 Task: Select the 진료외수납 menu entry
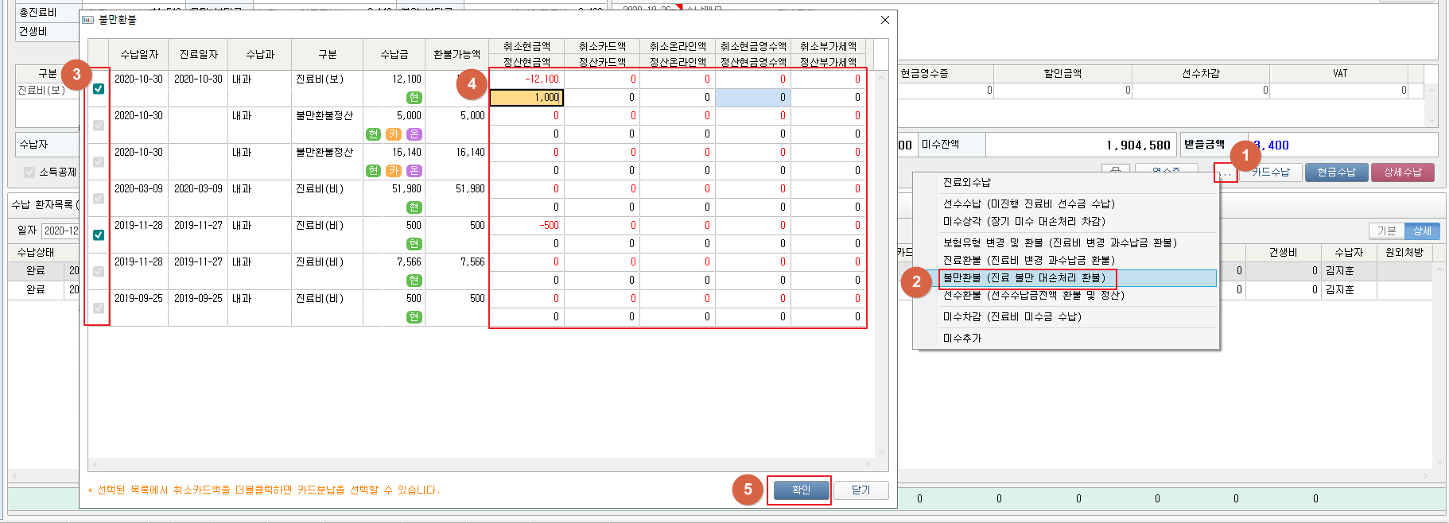point(967,182)
